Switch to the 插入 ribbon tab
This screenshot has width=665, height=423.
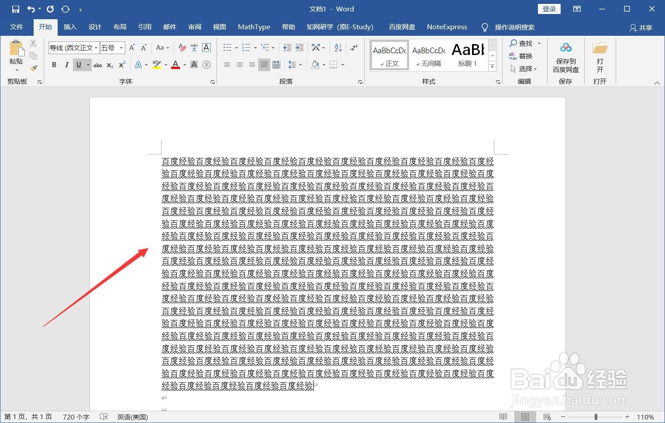[x=70, y=27]
